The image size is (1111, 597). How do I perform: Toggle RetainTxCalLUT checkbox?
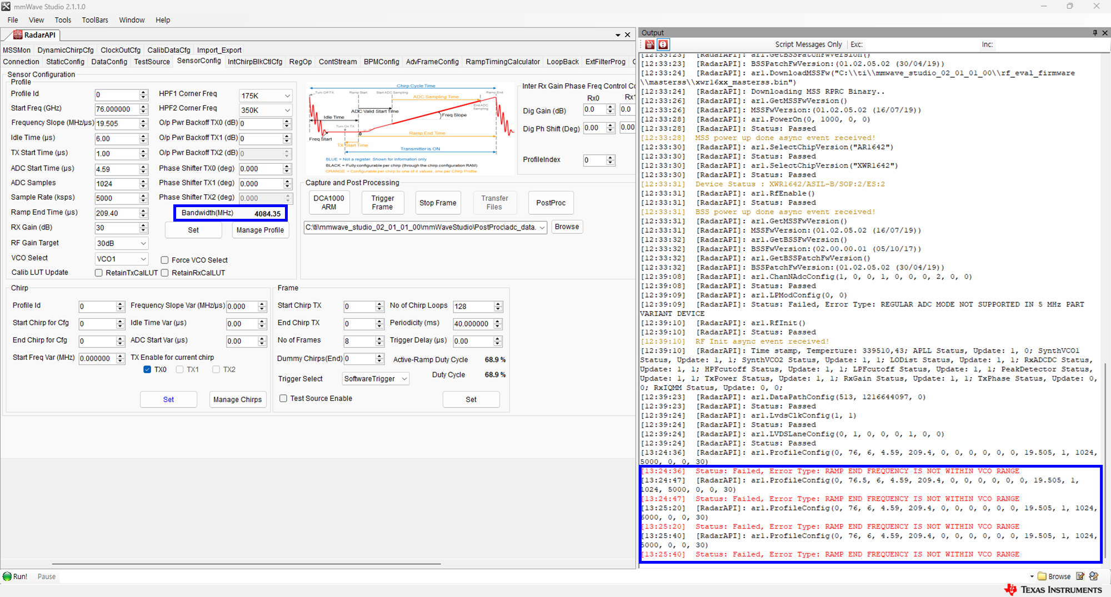click(99, 273)
